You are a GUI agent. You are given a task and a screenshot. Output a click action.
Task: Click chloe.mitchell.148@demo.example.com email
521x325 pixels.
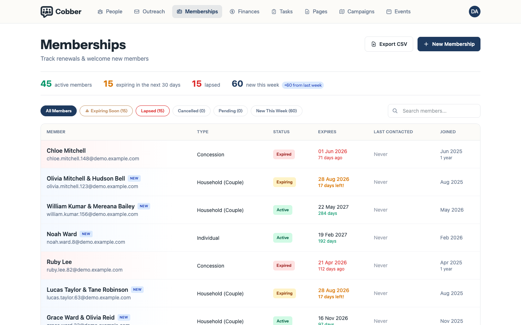coord(93,159)
